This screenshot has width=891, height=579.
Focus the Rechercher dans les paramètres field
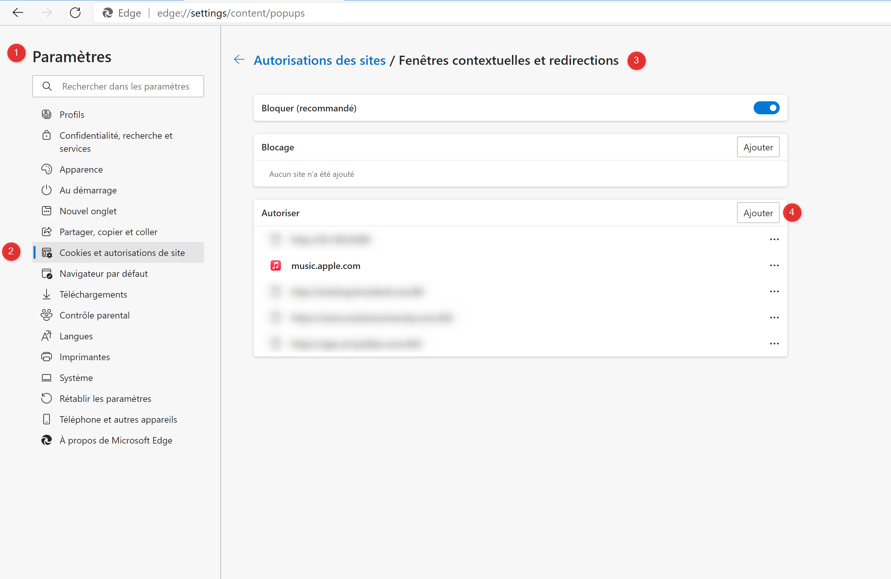point(125,87)
